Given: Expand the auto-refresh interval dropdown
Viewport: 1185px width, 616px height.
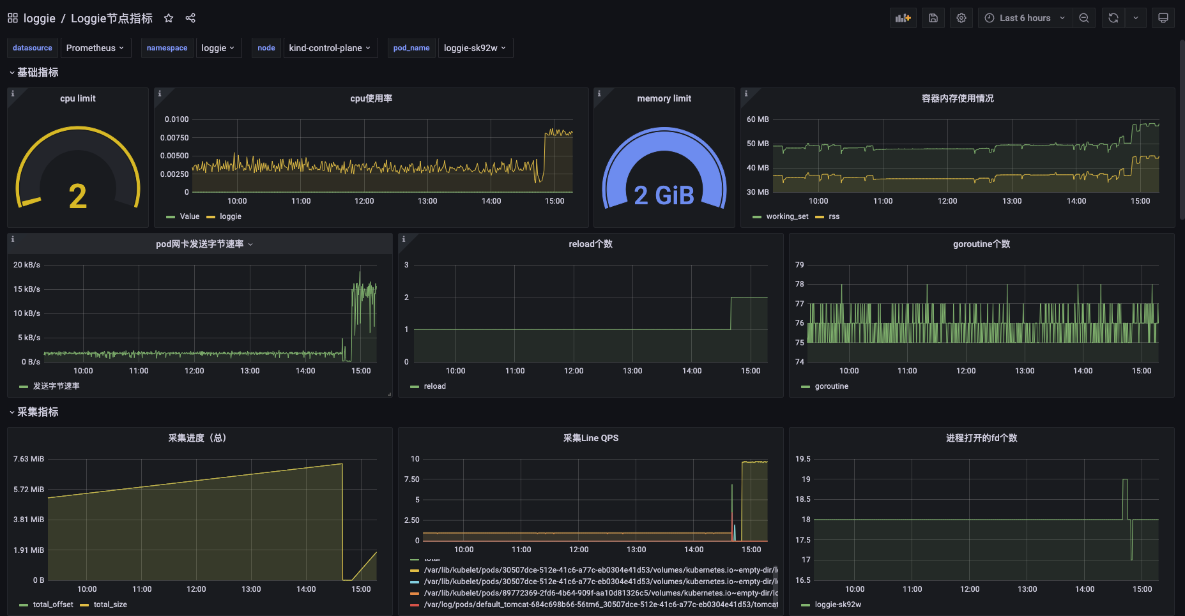Looking at the screenshot, I should point(1136,17).
